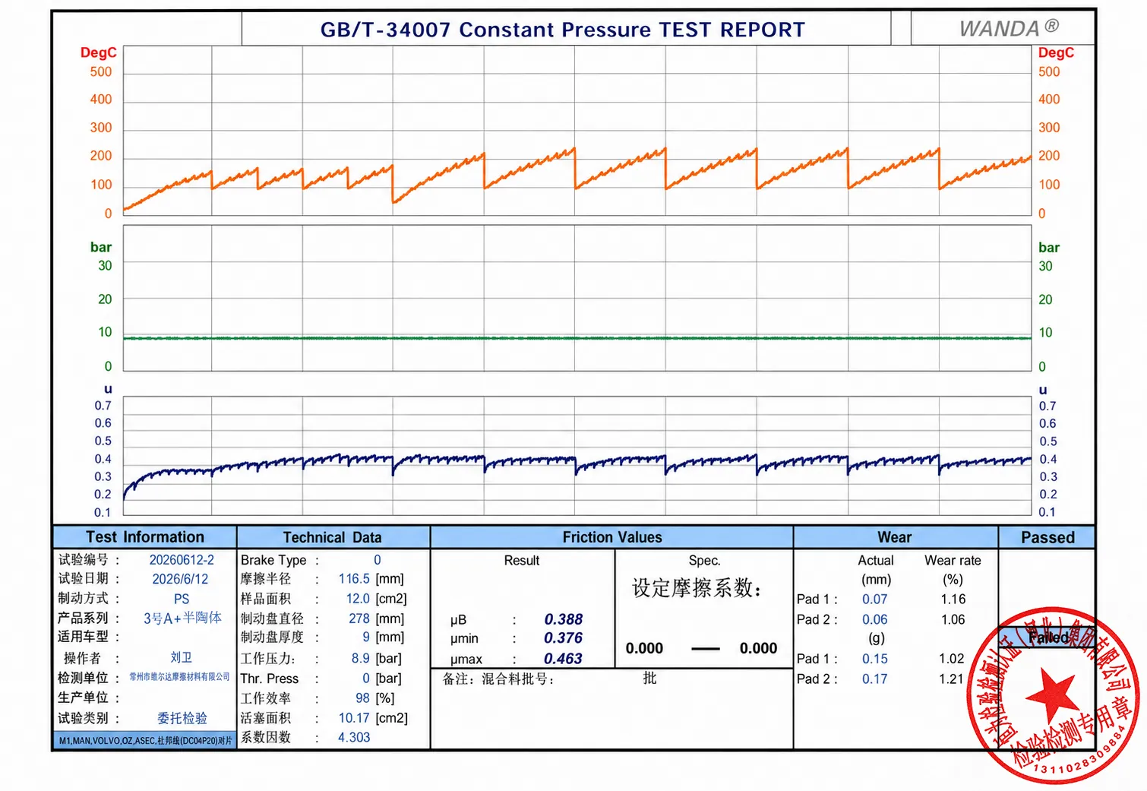
Task: Select the μmax value 0.463
Action: pyautogui.click(x=564, y=659)
